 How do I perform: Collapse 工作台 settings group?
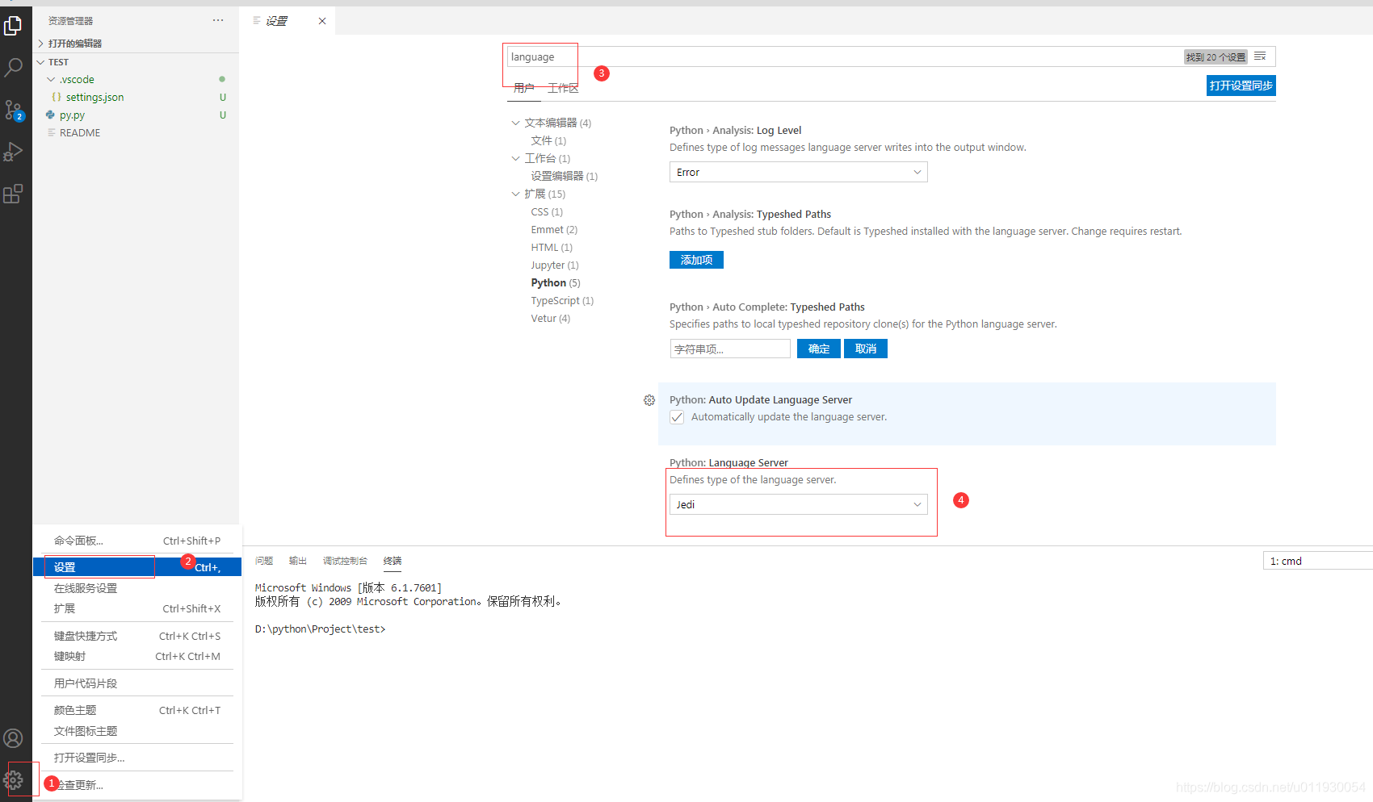[x=541, y=159]
